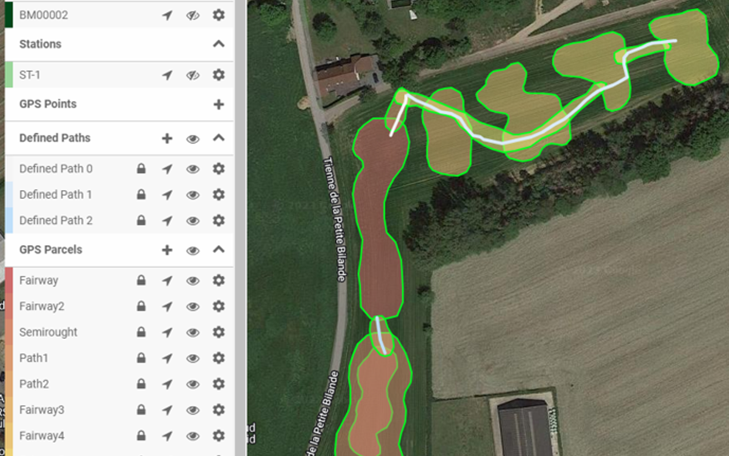Open Semirought parcel settings gear
The width and height of the screenshot is (729, 456).
click(219, 332)
